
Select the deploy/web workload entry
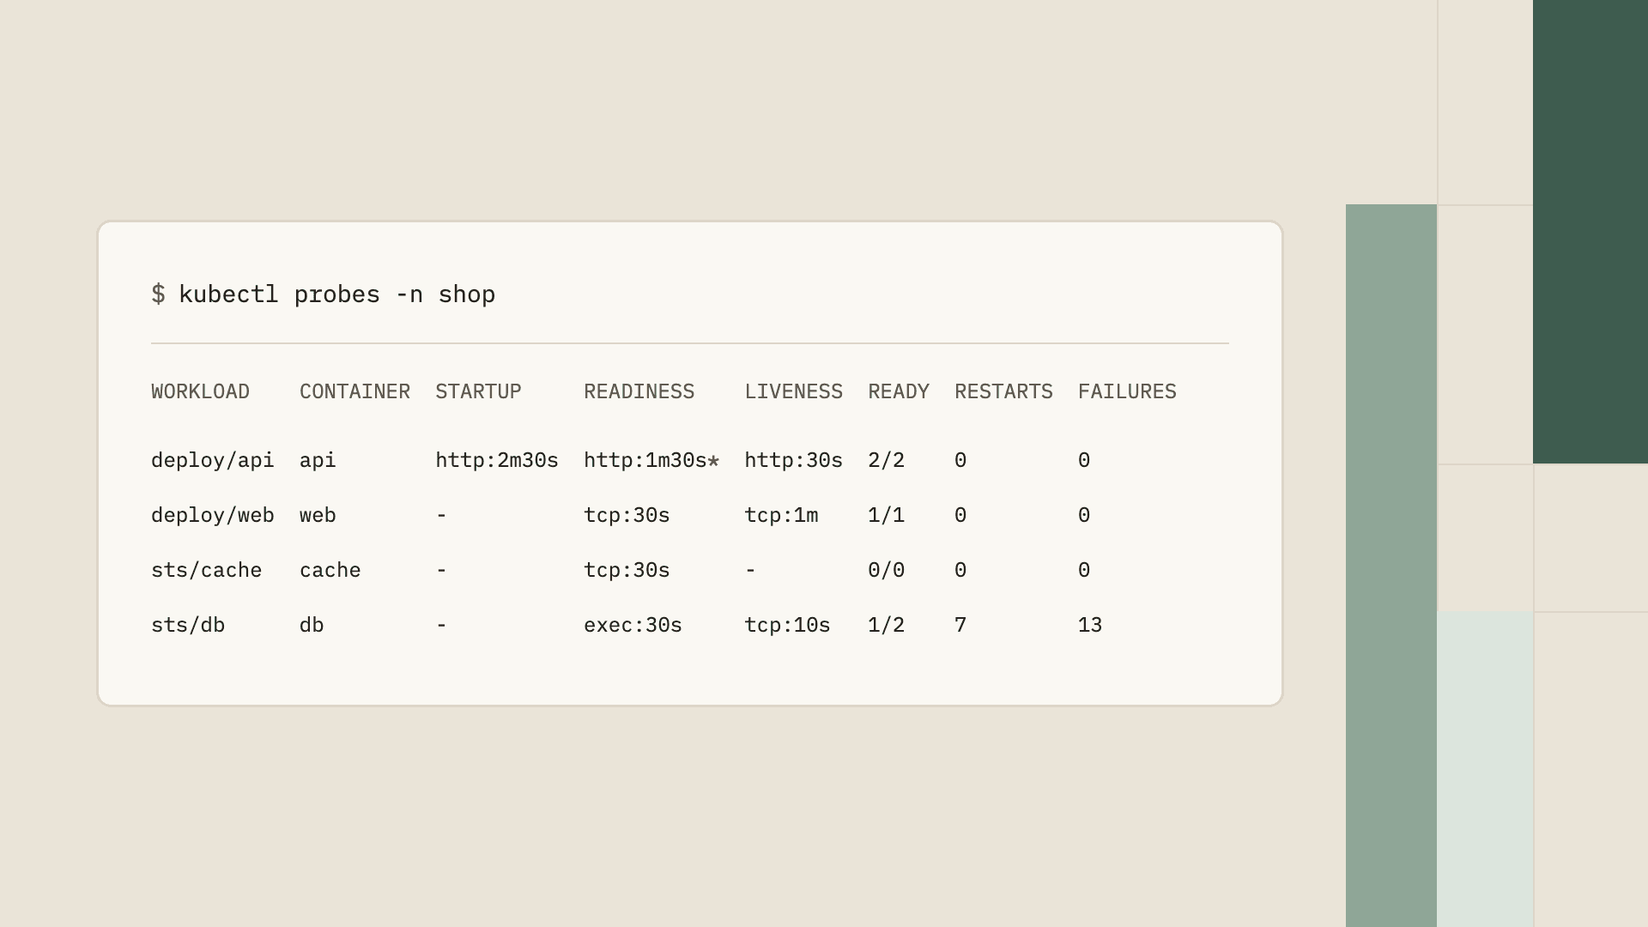(213, 516)
